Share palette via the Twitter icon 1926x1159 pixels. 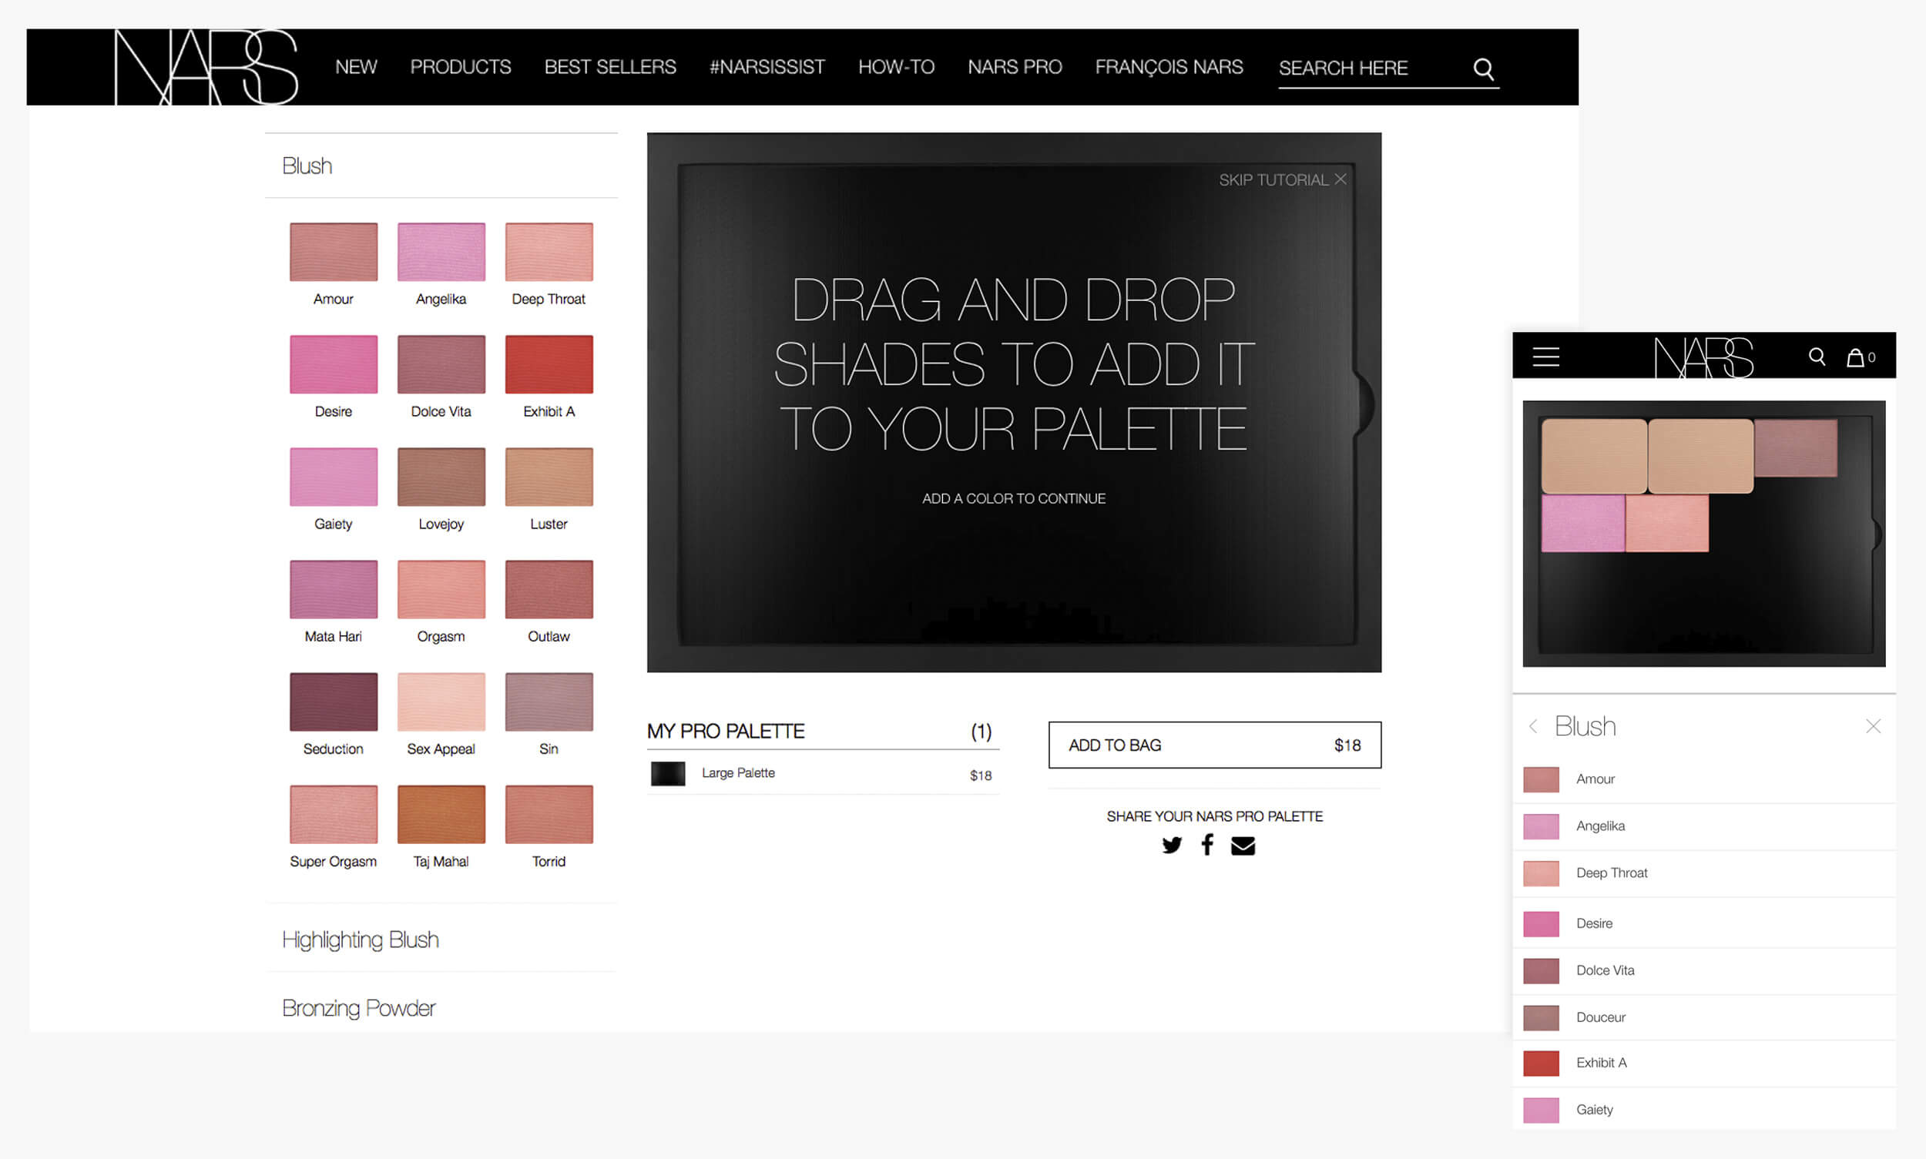1172,844
